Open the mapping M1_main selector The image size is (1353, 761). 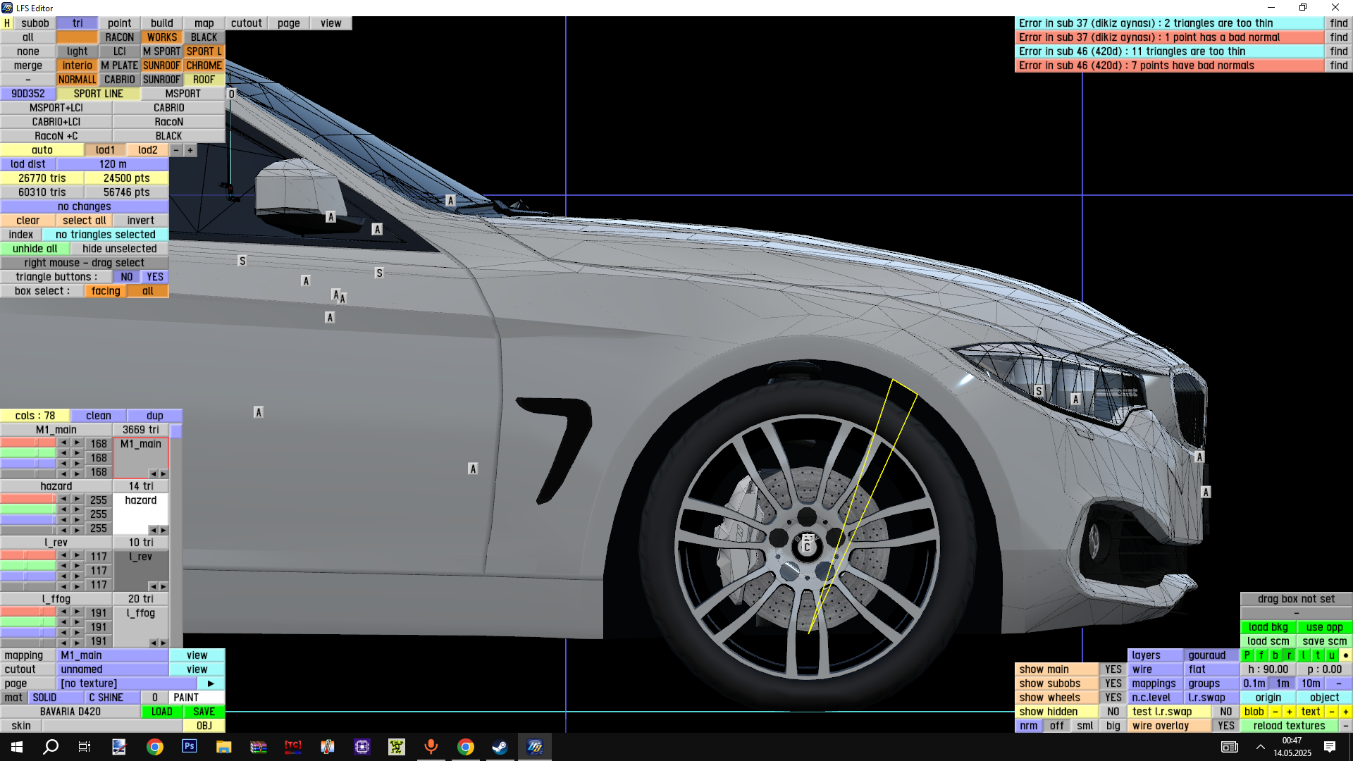pyautogui.click(x=113, y=655)
